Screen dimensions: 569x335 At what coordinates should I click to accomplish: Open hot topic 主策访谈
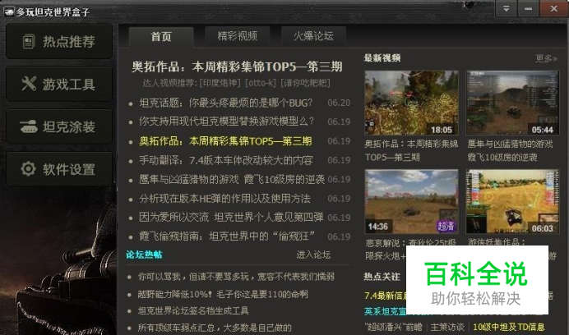coord(447,328)
